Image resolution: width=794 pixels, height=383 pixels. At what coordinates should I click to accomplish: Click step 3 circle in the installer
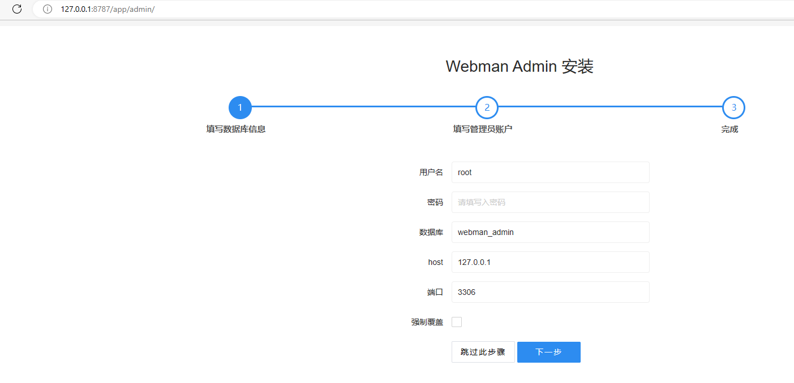click(733, 107)
